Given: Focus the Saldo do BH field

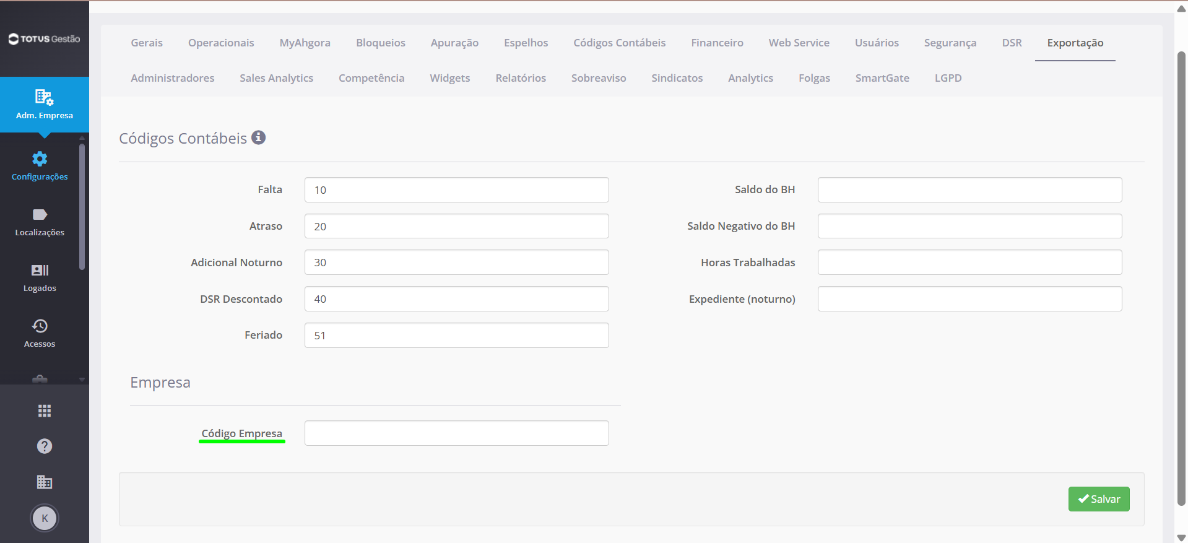Looking at the screenshot, I should coord(969,189).
